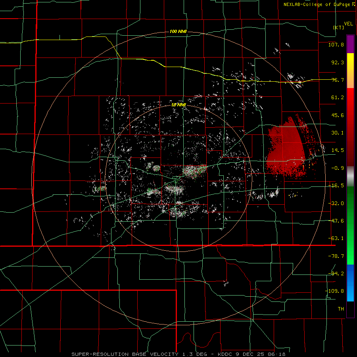Click the 50 NMI range ring label
This screenshot has height=357, width=357.
[x=178, y=105]
